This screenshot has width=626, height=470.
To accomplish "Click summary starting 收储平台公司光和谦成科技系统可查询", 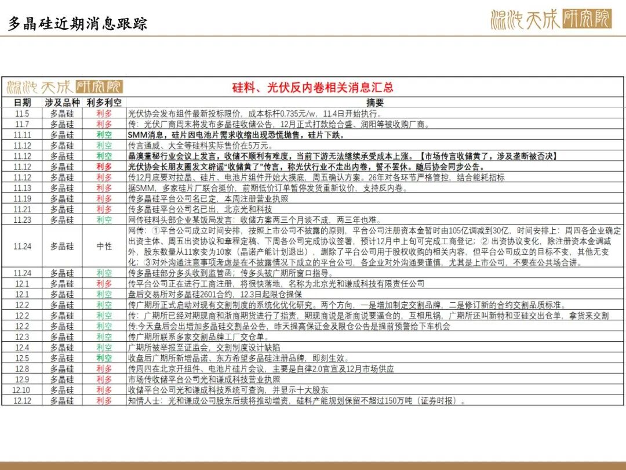I will tap(228, 390).
